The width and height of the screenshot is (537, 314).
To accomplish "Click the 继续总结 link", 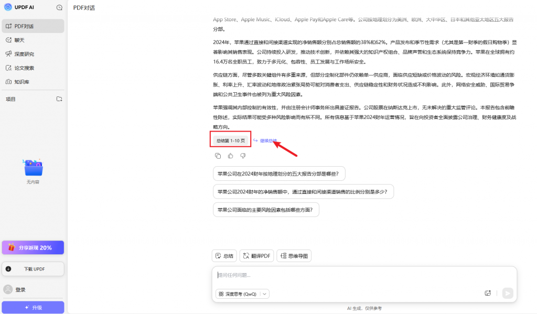I will (x=267, y=140).
